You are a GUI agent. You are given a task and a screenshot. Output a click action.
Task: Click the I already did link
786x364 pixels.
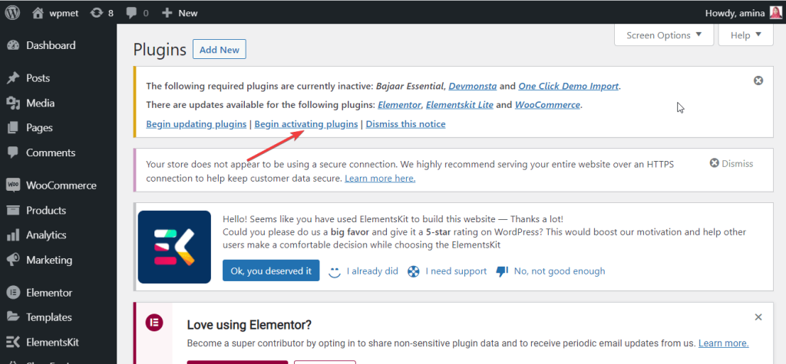(x=372, y=271)
